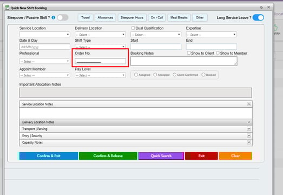The width and height of the screenshot is (283, 195).
Task: Click the info icon beside Sleepover / Passive Shift
Action: tap(53, 17)
